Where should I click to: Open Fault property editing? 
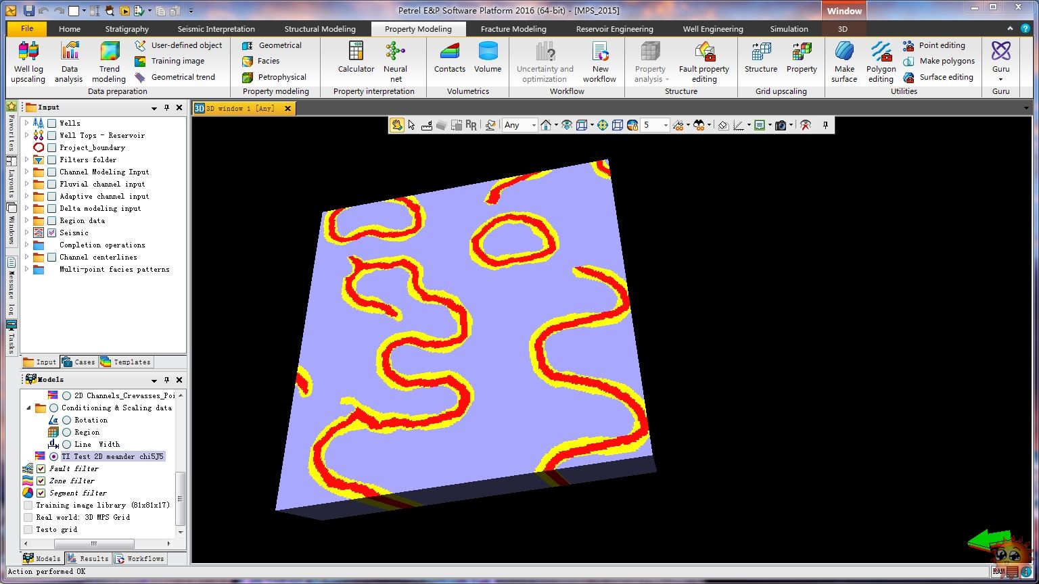[704, 62]
